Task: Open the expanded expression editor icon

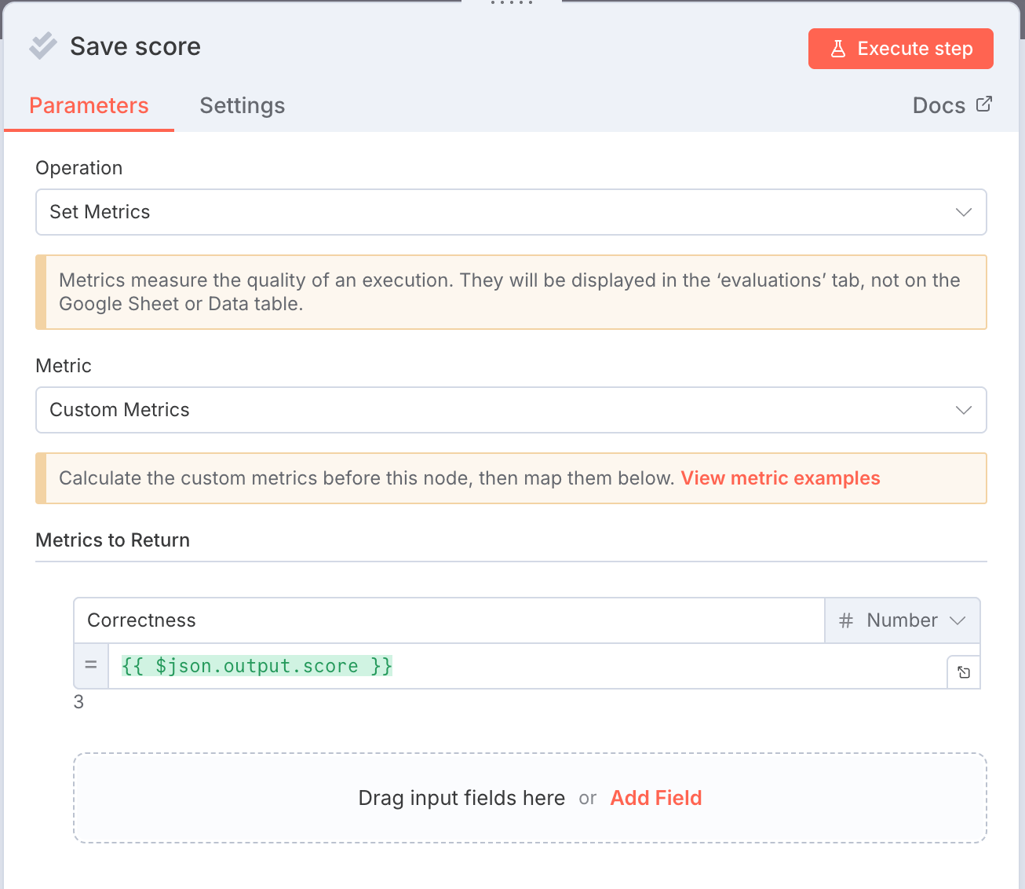Action: click(x=964, y=672)
